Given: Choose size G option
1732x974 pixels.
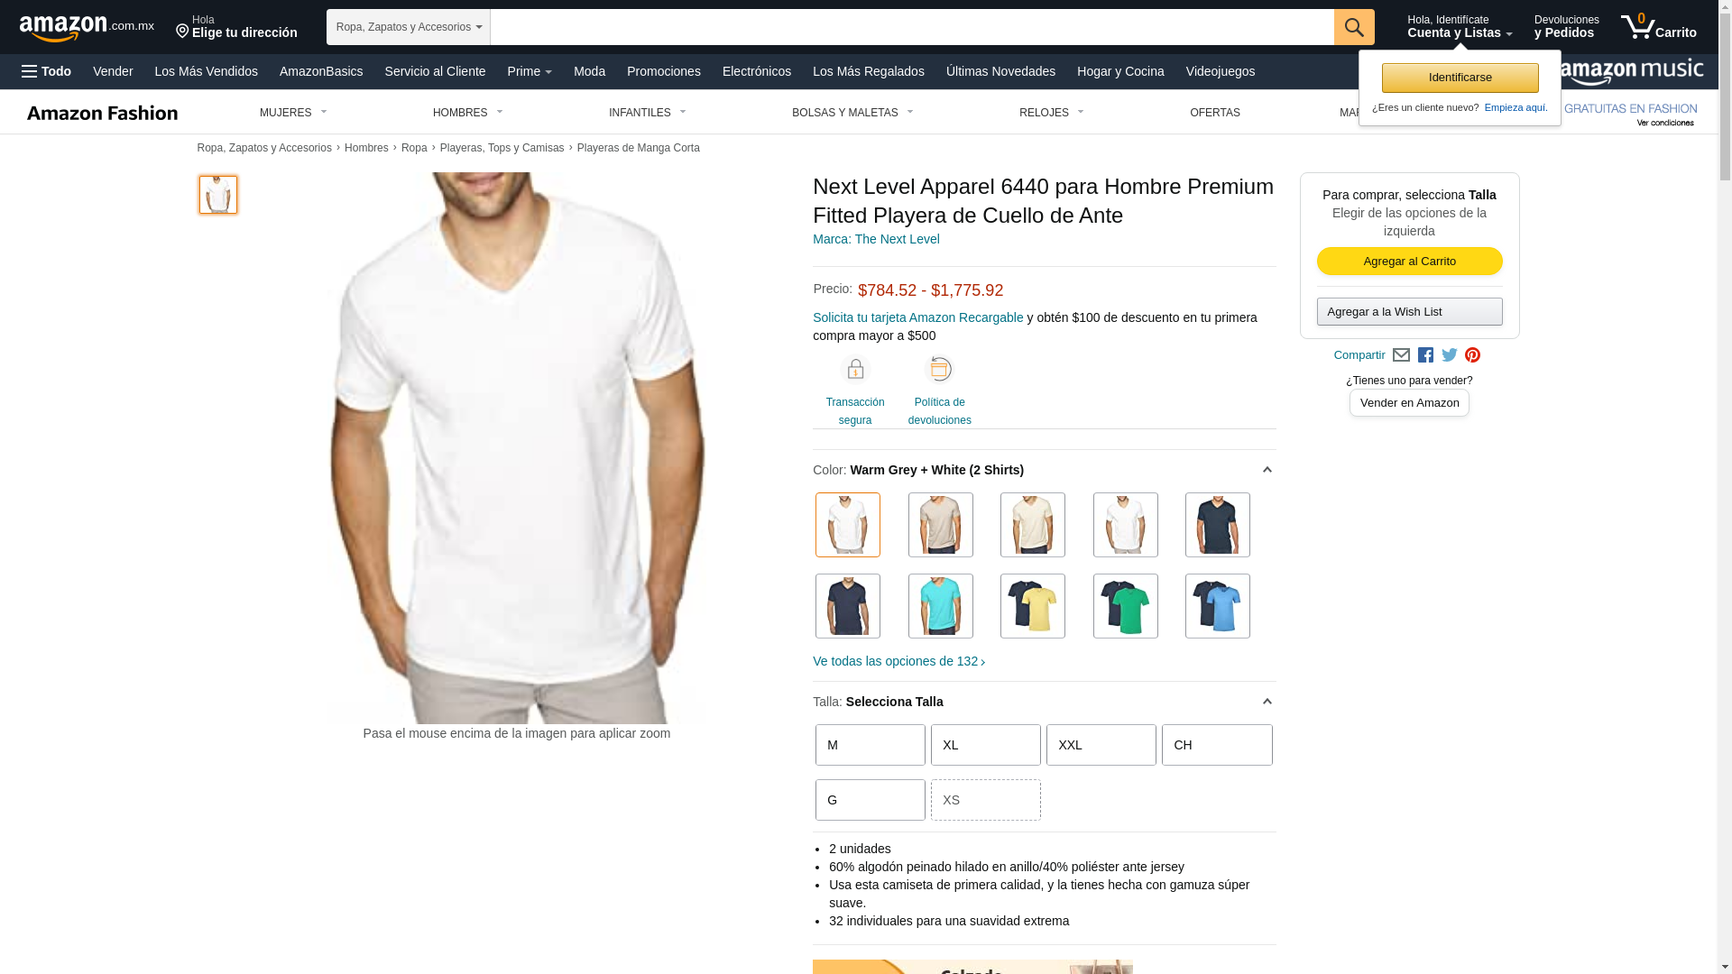Looking at the screenshot, I should (871, 800).
